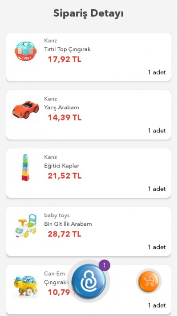Open the Bin Git İlk Arabam image
The image size is (178, 316).
[x=26, y=226]
